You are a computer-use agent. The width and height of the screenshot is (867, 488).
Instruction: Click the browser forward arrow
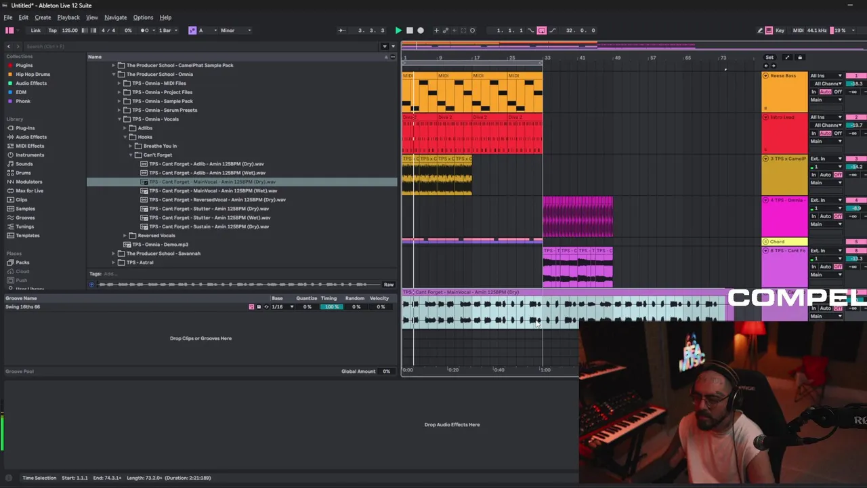click(18, 47)
